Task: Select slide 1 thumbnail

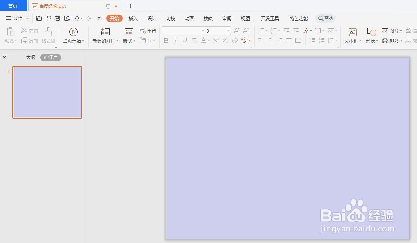Action: pyautogui.click(x=47, y=92)
